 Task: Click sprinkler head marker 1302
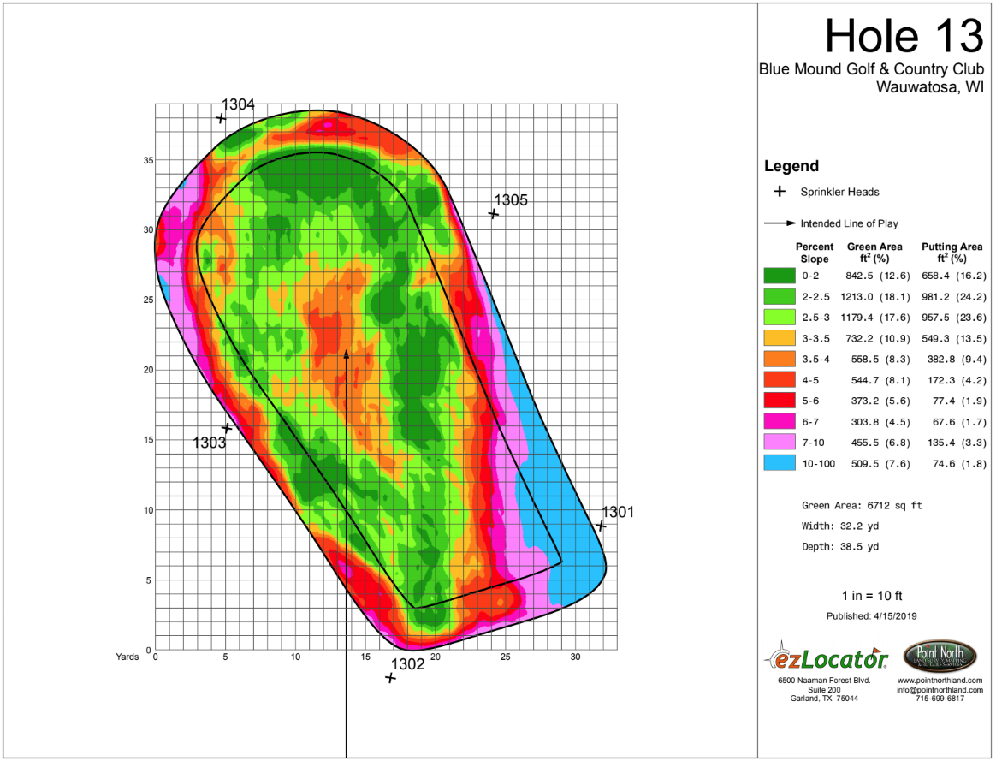[x=391, y=678]
